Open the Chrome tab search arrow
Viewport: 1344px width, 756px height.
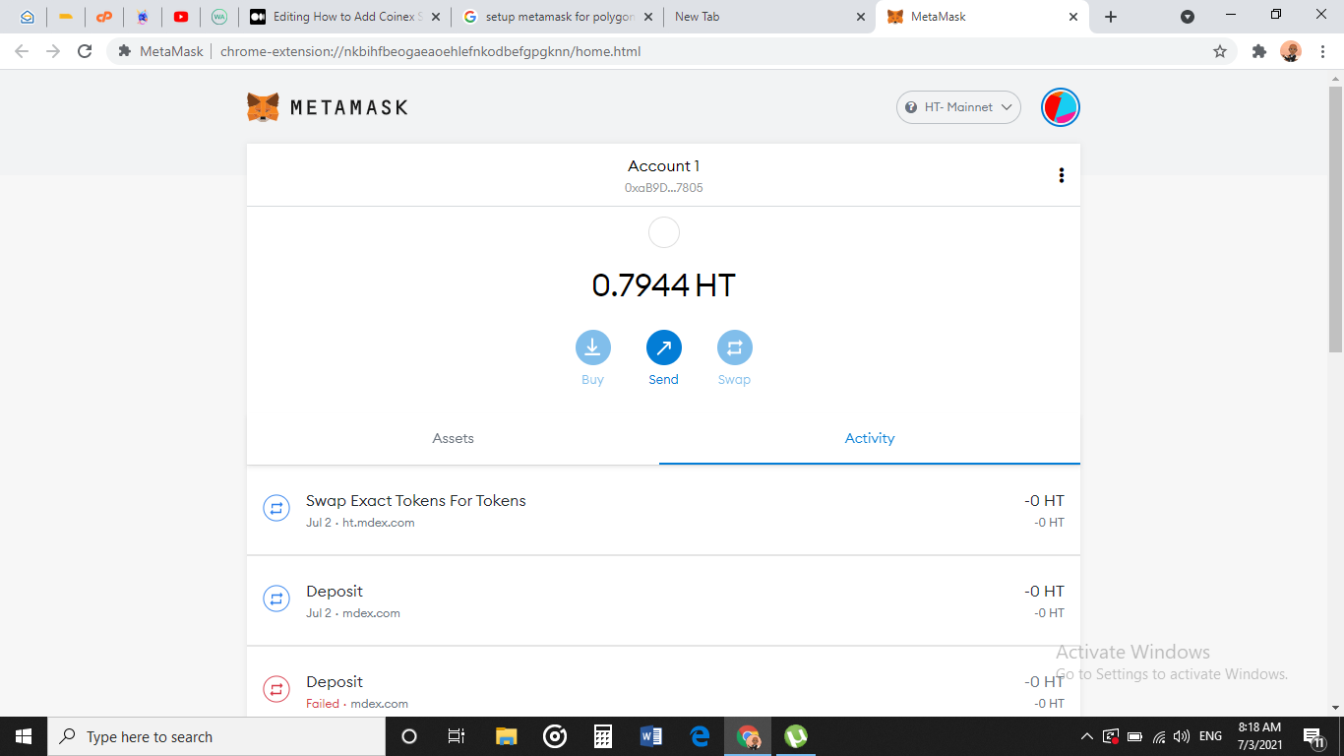(x=1188, y=17)
